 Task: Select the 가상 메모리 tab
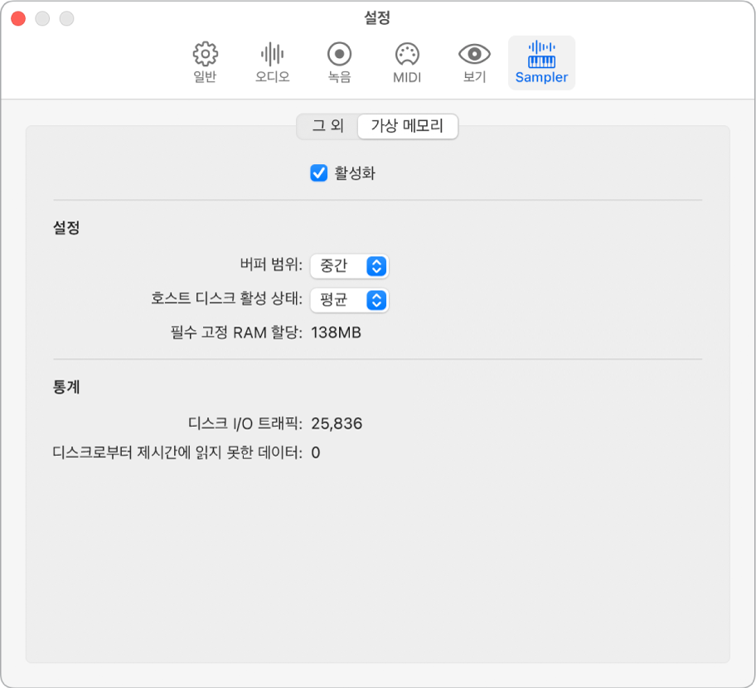click(407, 127)
